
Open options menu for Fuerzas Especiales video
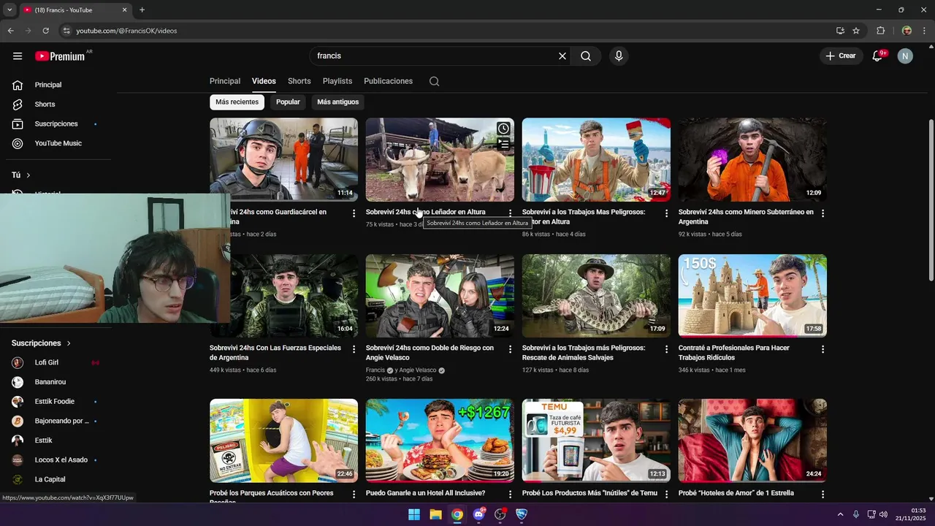click(354, 349)
